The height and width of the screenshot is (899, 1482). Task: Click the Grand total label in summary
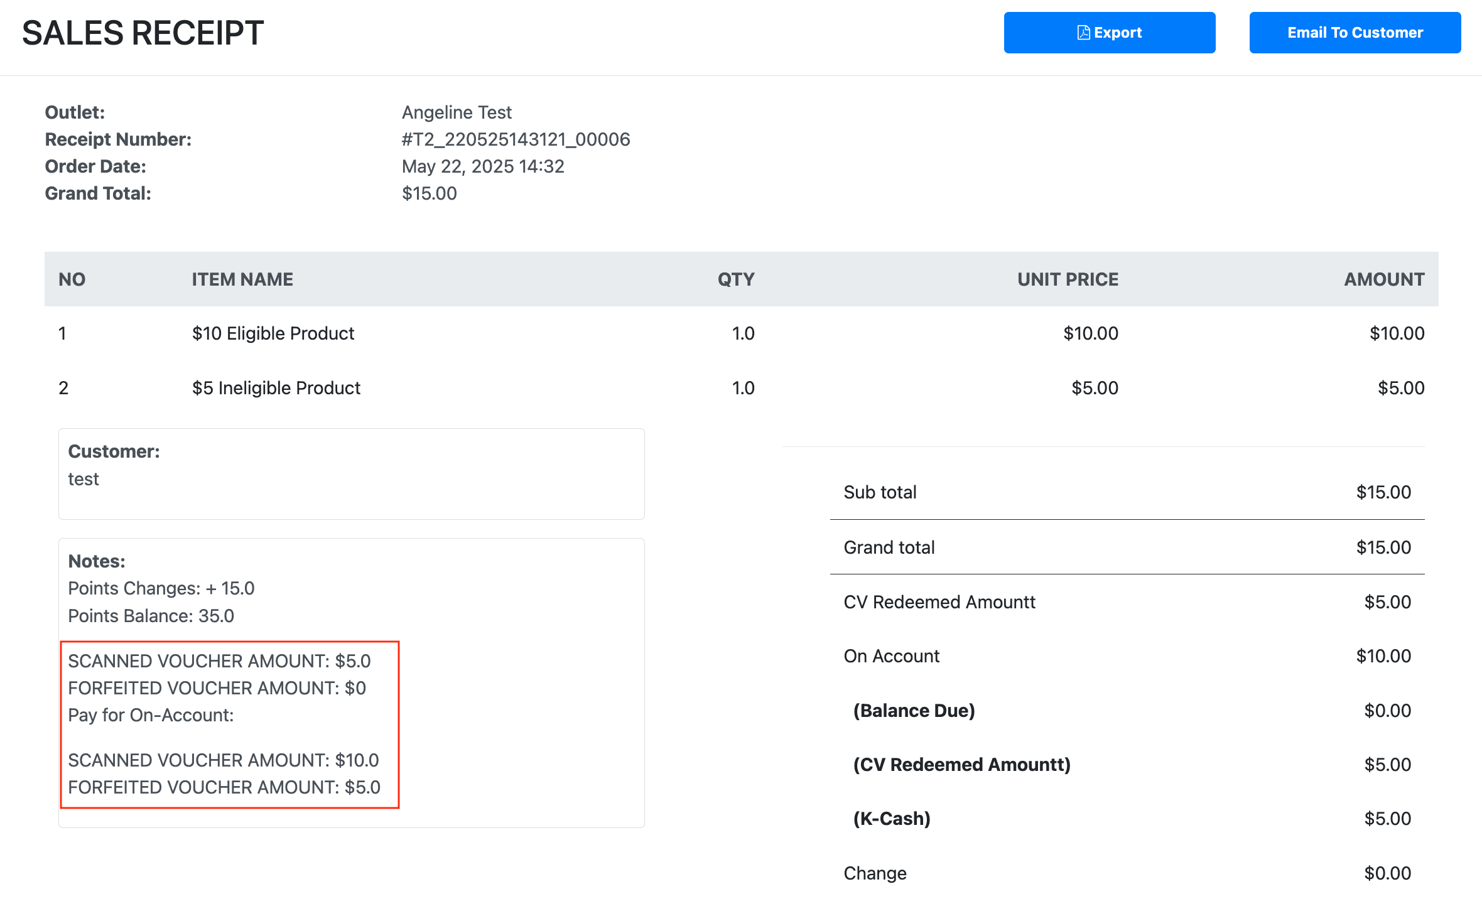pos(889,547)
